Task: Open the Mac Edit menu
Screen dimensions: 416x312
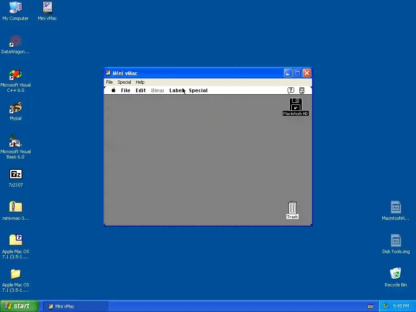Action: click(141, 91)
